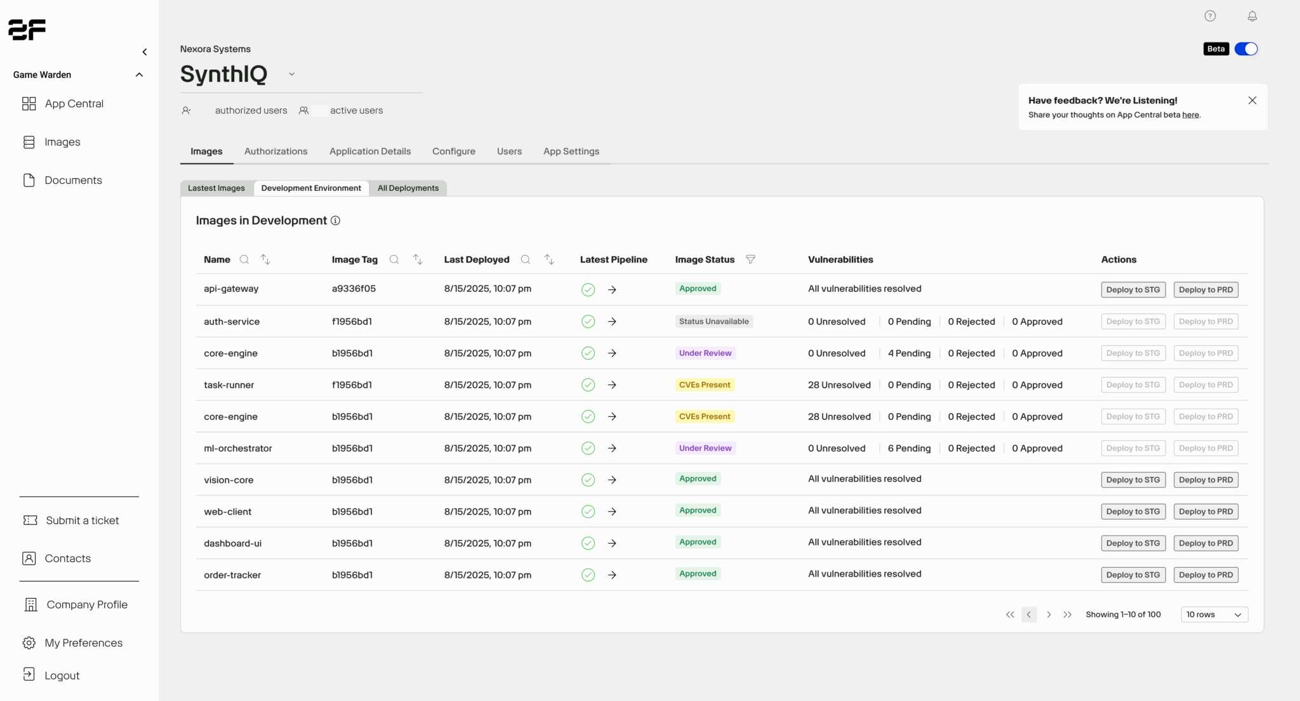Dismiss the feedback banner
The width and height of the screenshot is (1300, 701).
pos(1252,101)
